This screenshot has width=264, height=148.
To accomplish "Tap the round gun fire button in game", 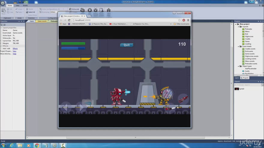I will click(x=183, y=99).
